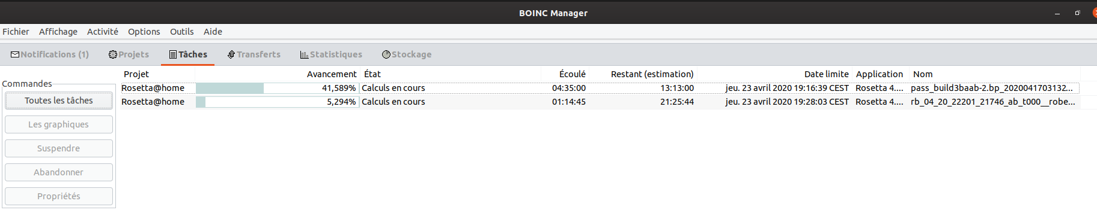The height and width of the screenshot is (216, 1097).
Task: Open the Outils menu
Action: point(181,32)
